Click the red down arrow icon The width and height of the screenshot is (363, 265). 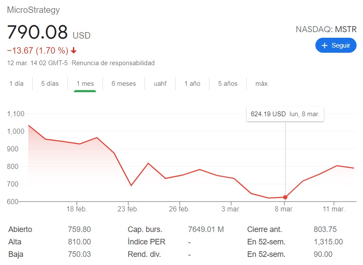74,51
